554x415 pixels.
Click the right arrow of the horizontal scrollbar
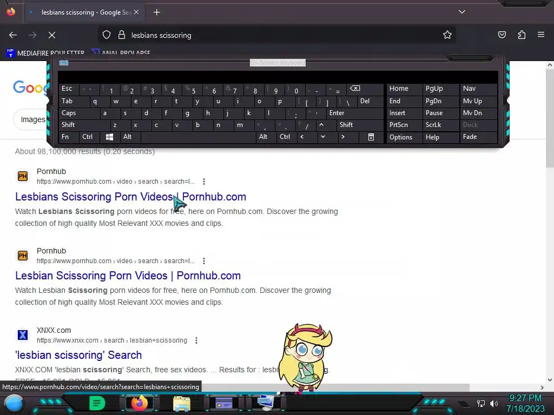pyautogui.click(x=542, y=387)
